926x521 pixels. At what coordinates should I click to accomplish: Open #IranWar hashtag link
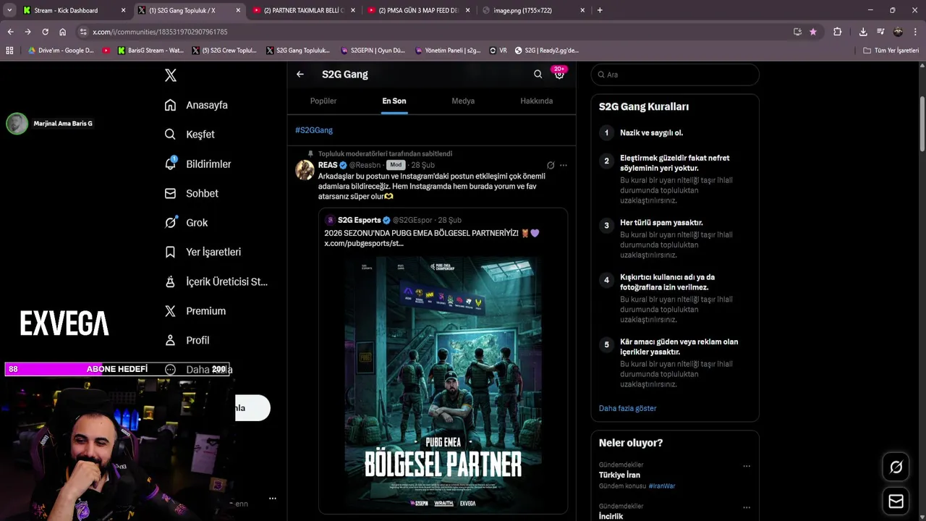pyautogui.click(x=662, y=486)
